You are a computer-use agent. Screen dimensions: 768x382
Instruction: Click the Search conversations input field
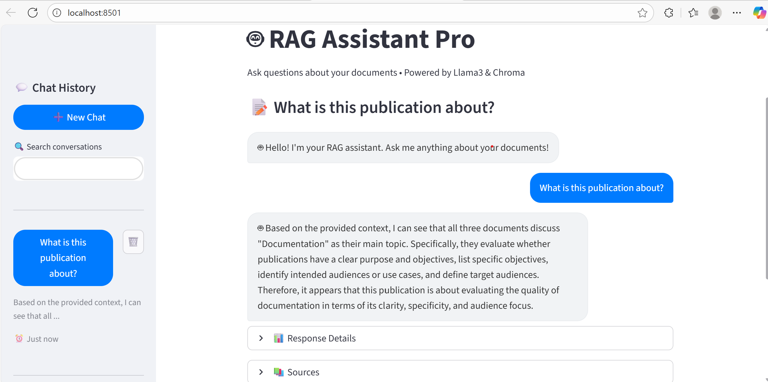coord(79,169)
